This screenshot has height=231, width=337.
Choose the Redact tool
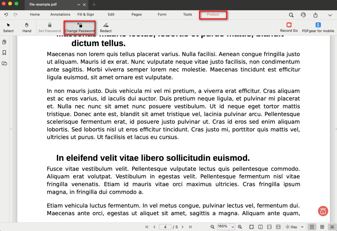[x=106, y=28]
